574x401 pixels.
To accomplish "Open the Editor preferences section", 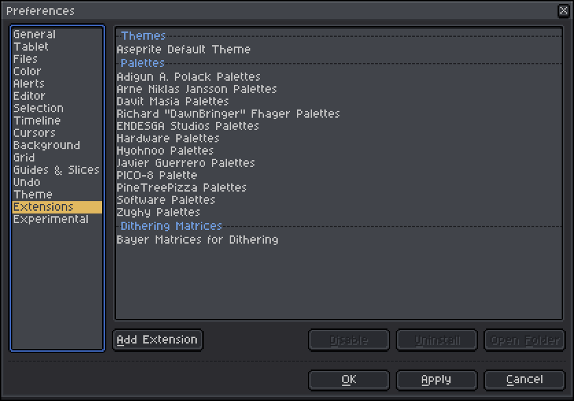I will coord(29,96).
